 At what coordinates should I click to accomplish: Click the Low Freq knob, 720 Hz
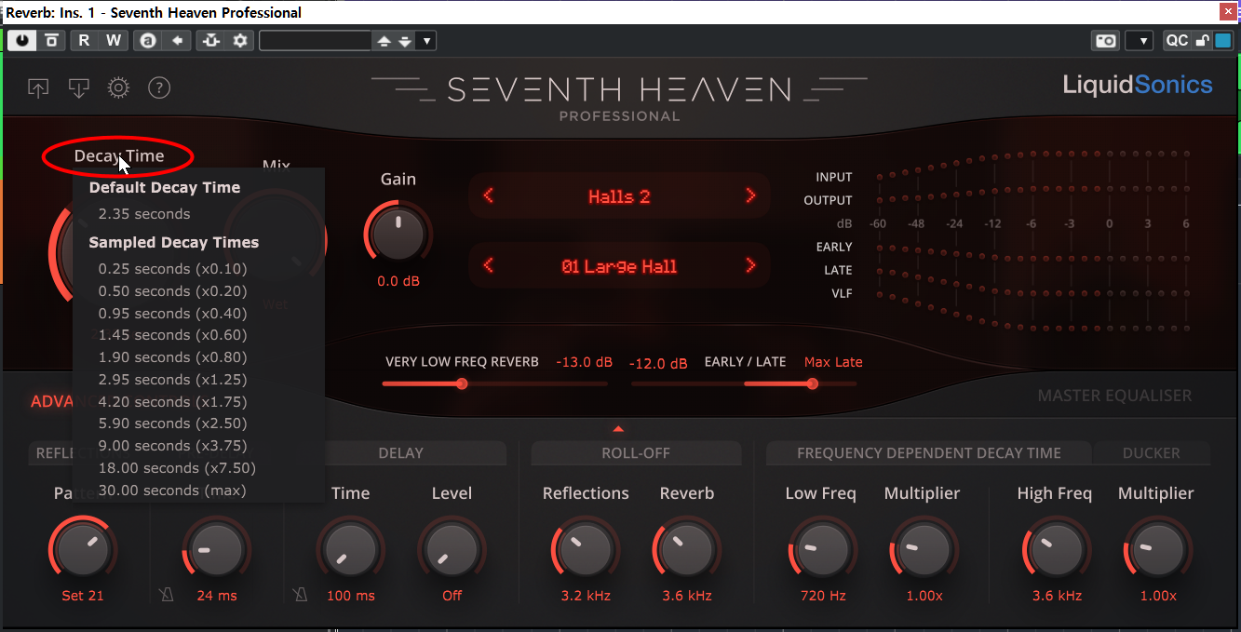point(821,550)
